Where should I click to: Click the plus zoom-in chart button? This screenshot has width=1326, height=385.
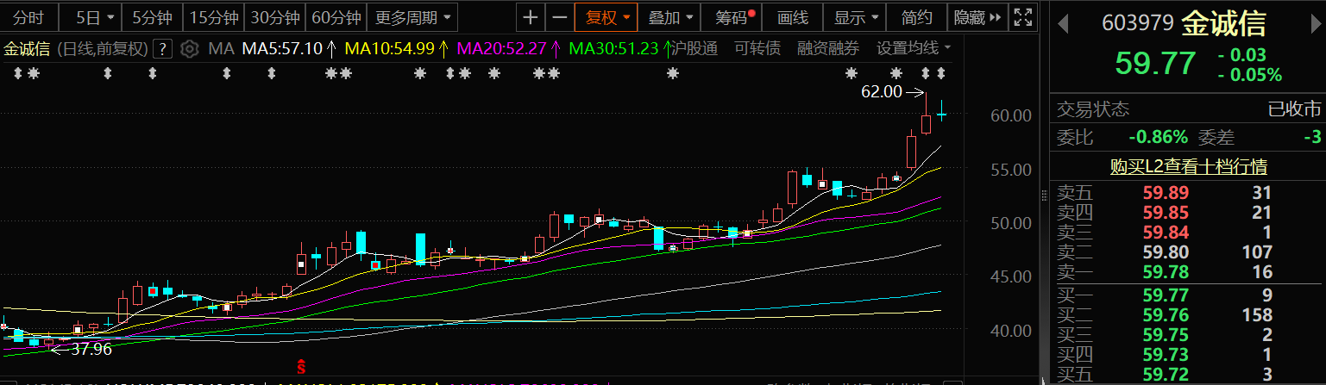pos(531,17)
